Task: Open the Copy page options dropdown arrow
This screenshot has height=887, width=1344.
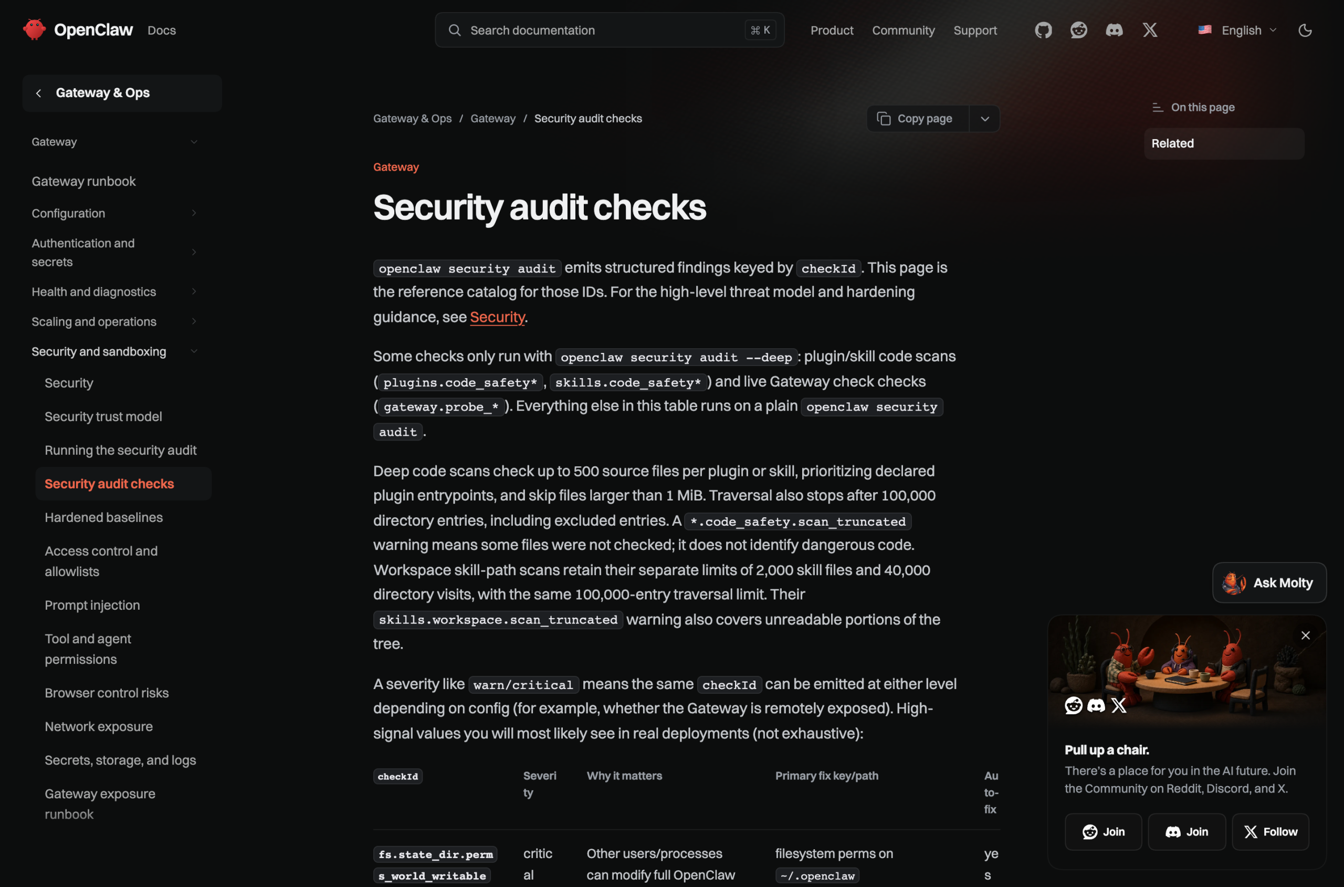Action: pyautogui.click(x=985, y=118)
